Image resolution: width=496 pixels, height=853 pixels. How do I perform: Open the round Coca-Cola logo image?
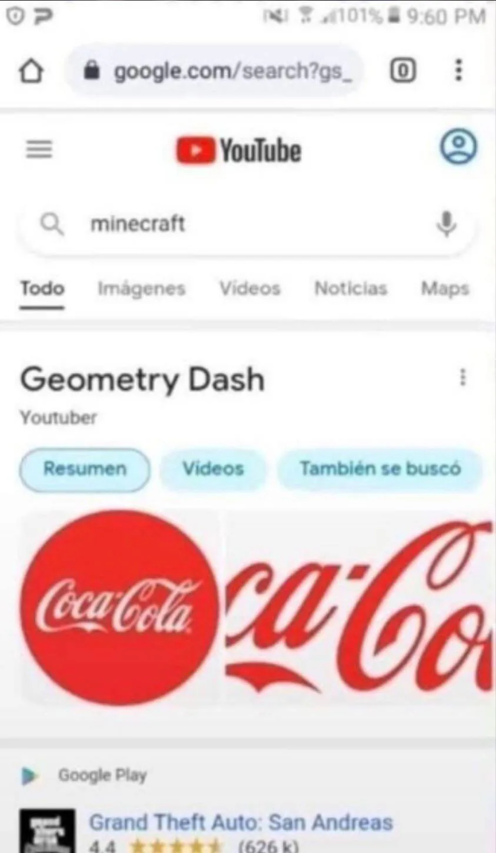pos(120,607)
